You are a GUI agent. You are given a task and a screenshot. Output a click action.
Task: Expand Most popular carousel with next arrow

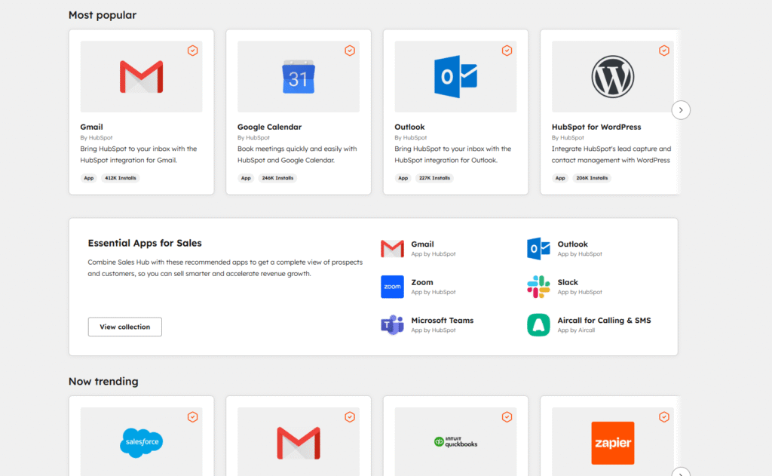point(681,110)
